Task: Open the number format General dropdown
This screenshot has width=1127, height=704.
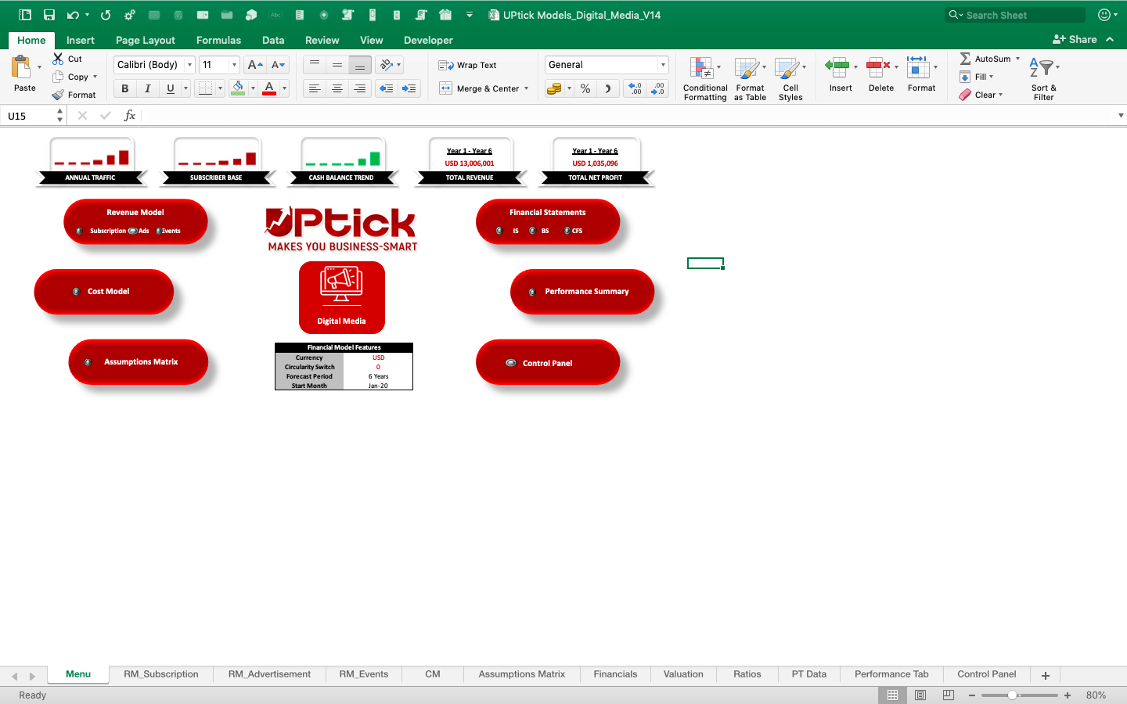Action: point(663,65)
